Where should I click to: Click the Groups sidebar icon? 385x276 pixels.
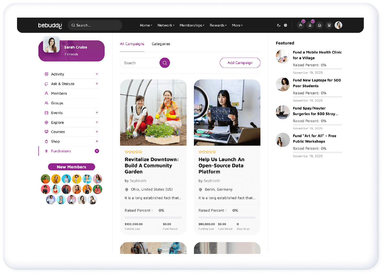click(x=47, y=103)
